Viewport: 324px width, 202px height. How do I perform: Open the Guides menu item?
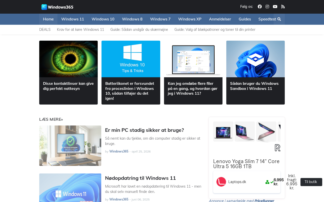(245, 19)
